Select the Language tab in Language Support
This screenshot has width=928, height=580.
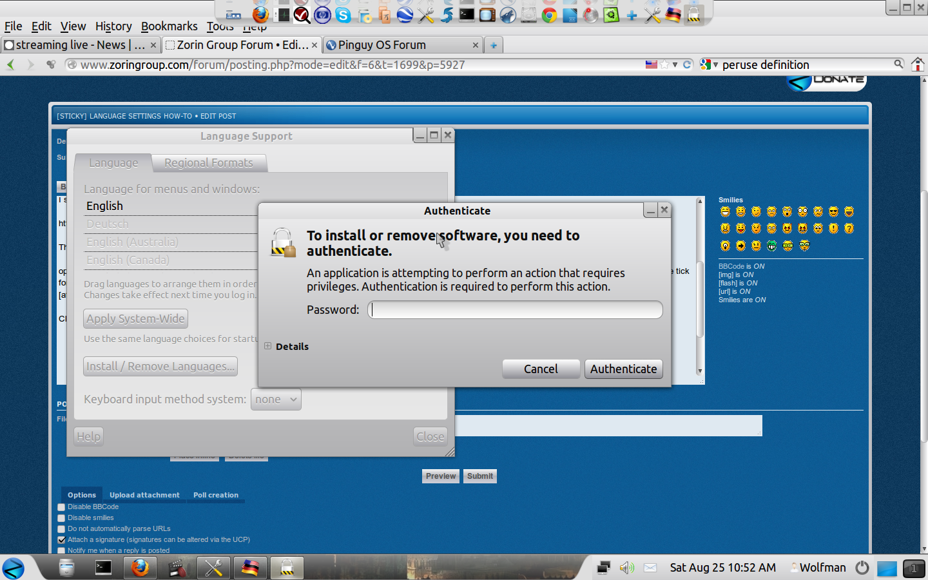[x=113, y=163]
